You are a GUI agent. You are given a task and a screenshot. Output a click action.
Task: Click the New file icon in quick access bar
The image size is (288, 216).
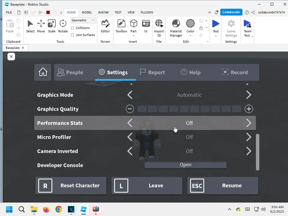[19, 12]
